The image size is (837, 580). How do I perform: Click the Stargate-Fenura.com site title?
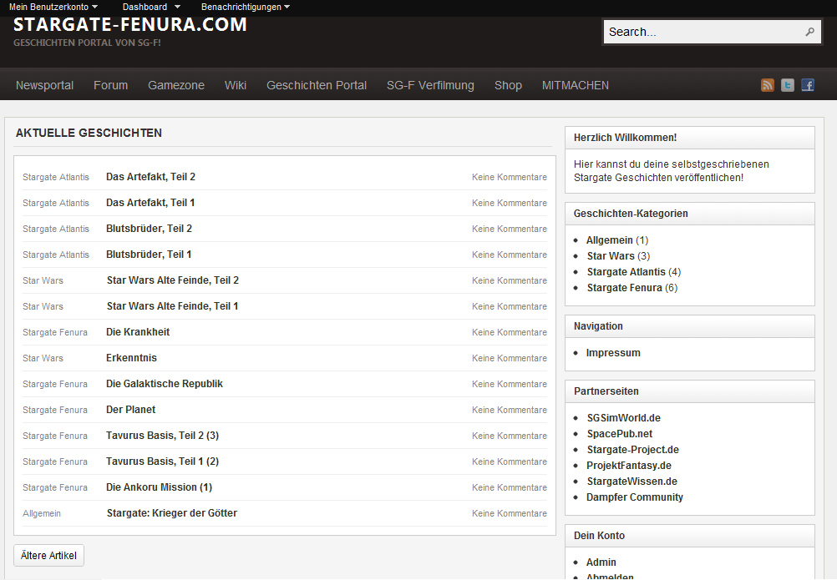pos(130,25)
